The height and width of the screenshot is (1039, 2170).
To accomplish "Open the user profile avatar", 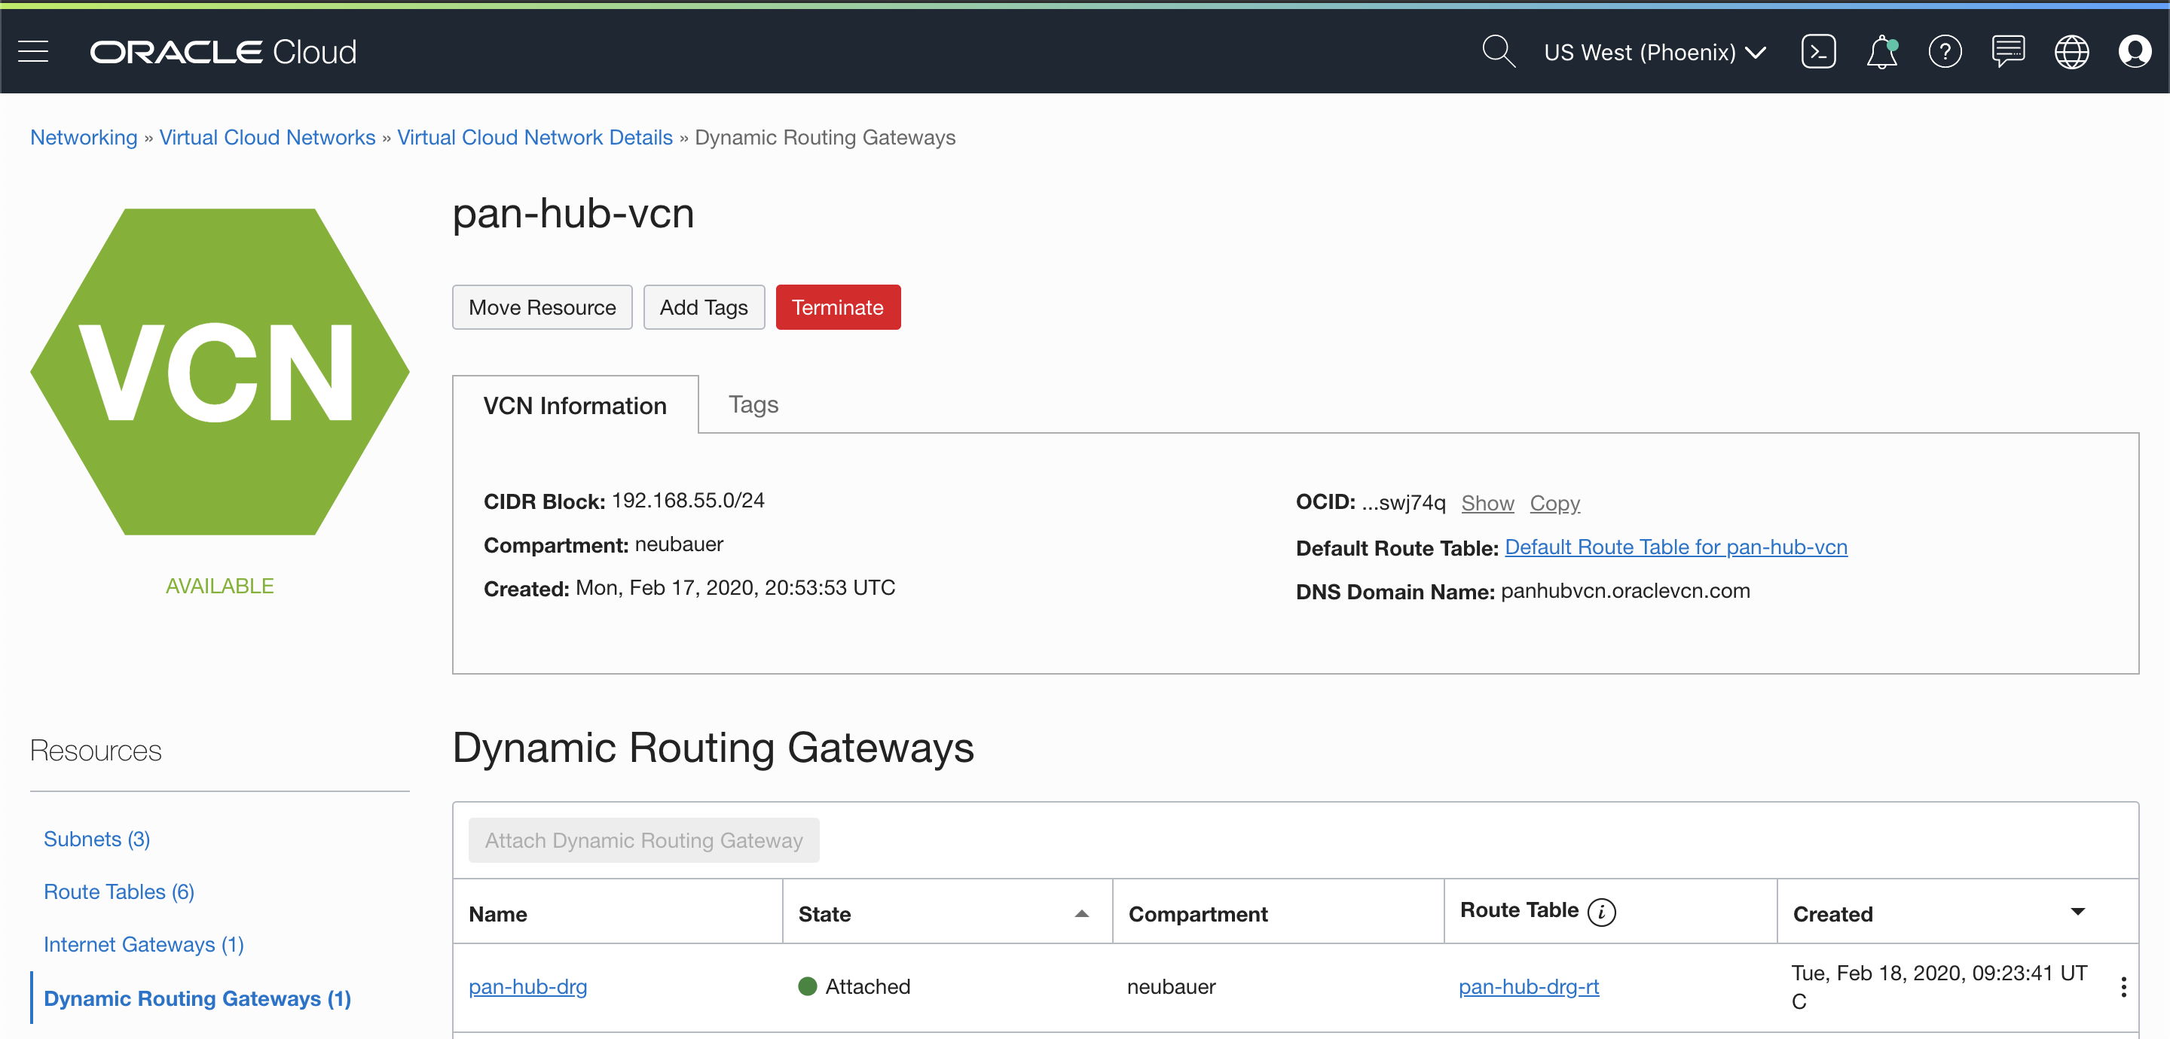I will (2134, 52).
